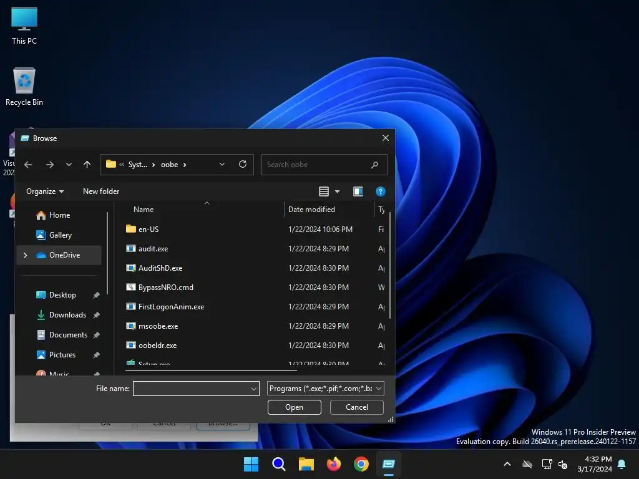Create a New folder
639x479 pixels.
101,191
